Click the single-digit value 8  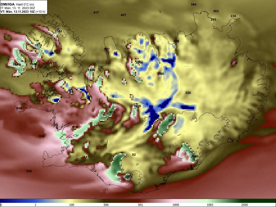coord(113,96)
